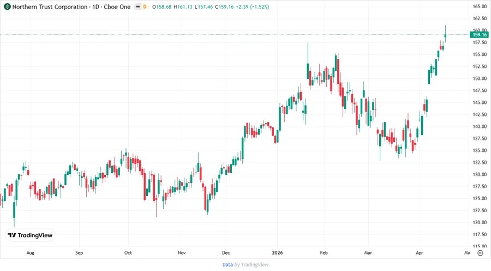This screenshot has width=491, height=271.
Task: Click the 145.00 price axis label
Action: (480, 102)
